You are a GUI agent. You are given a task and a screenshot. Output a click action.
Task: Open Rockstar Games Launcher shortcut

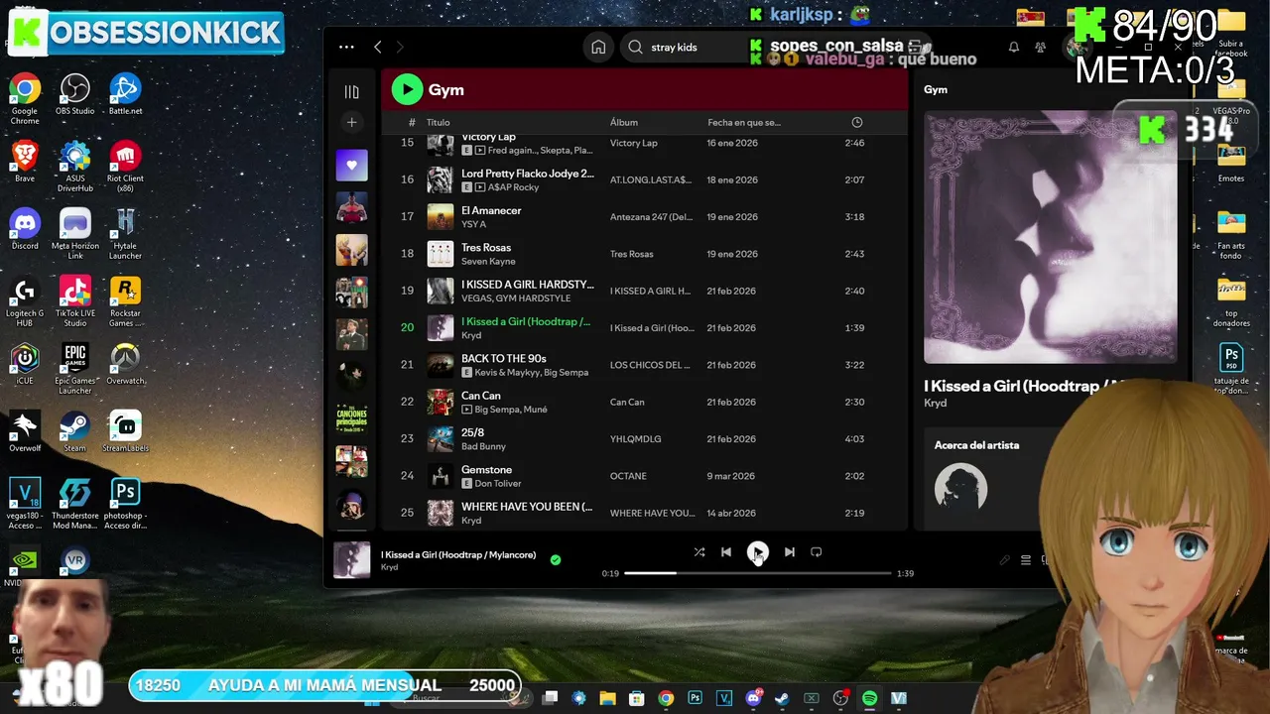125,300
